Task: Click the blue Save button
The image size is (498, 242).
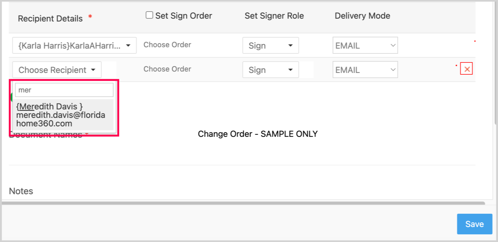Action: [x=474, y=224]
